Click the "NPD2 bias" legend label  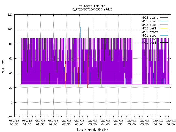[x=149, y=25]
